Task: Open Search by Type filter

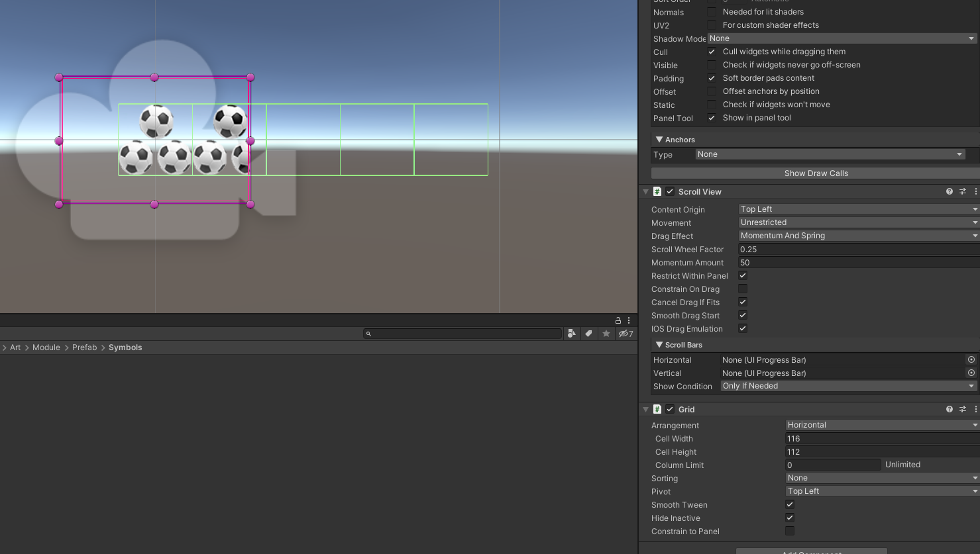Action: [x=571, y=334]
